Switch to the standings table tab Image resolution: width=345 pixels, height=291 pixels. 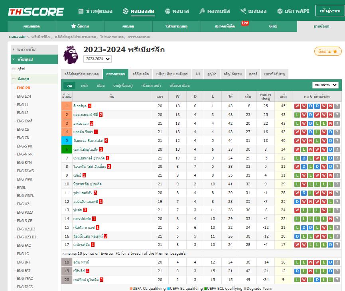pyautogui.click(x=116, y=74)
